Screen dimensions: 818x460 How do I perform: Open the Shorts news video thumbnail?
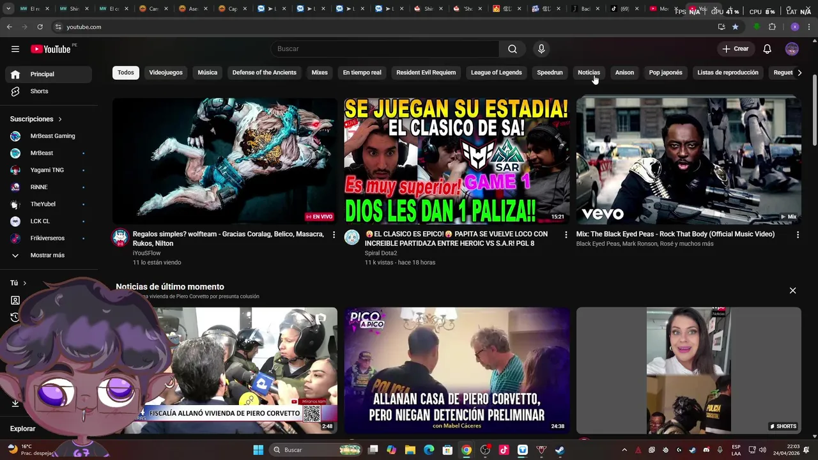click(x=688, y=371)
